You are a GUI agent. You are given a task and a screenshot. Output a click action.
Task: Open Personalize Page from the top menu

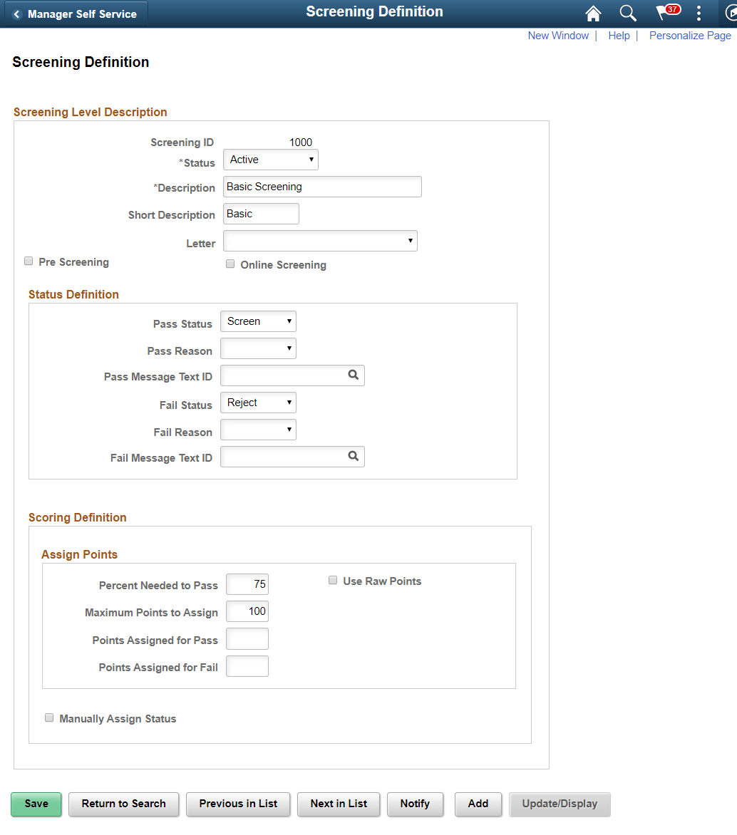(x=690, y=35)
